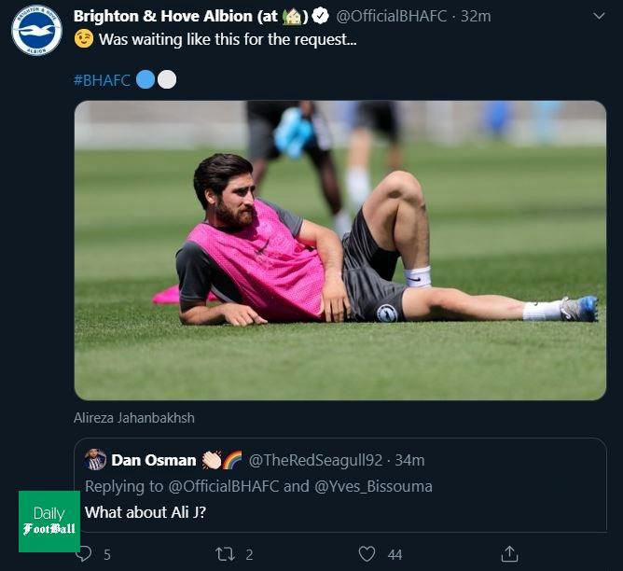Viewport: 623px width, 571px height.
Task: Click the @OfficialBHAFC handle
Action: pos(392,16)
